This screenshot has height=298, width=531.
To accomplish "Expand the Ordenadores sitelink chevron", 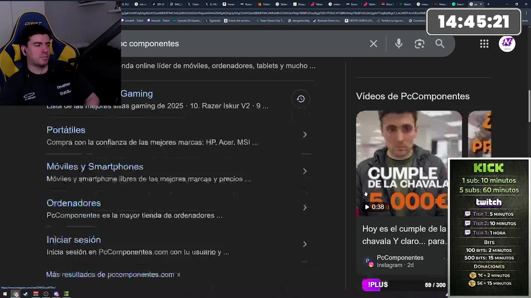I will point(305,207).
